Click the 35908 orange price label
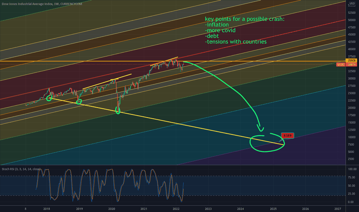Screen dimensions: 359x212 352,61
